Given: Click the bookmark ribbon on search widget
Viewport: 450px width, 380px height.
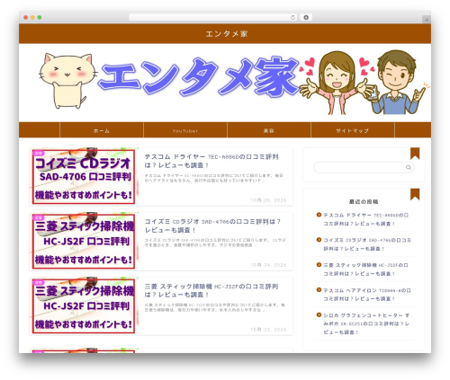Looking at the screenshot, I should tap(415, 154).
